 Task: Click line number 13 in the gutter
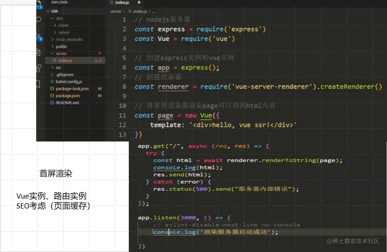(x=122, y=135)
